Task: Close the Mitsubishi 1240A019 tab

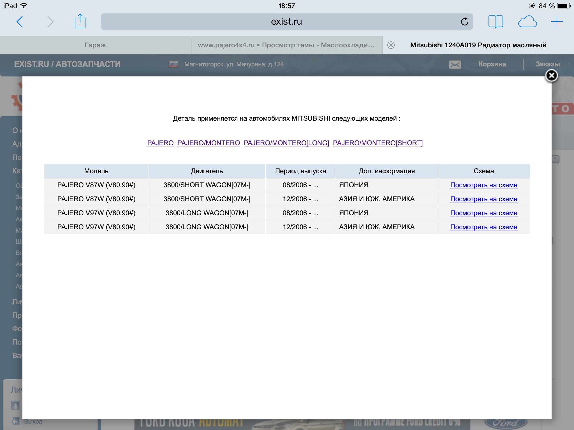Action: pos(391,45)
